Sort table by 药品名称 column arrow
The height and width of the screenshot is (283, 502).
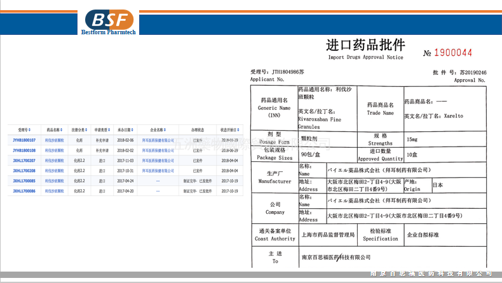pos(61,130)
